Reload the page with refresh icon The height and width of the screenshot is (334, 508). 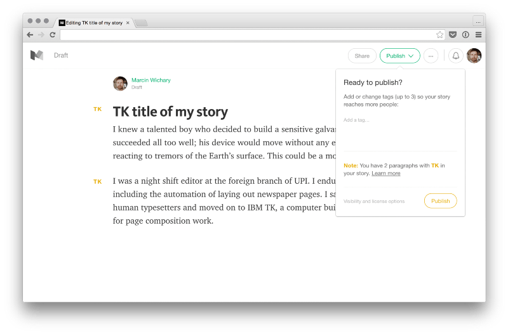pyautogui.click(x=53, y=35)
